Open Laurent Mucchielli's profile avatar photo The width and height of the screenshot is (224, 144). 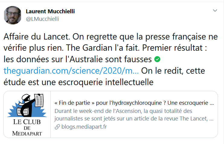(x=12, y=15)
